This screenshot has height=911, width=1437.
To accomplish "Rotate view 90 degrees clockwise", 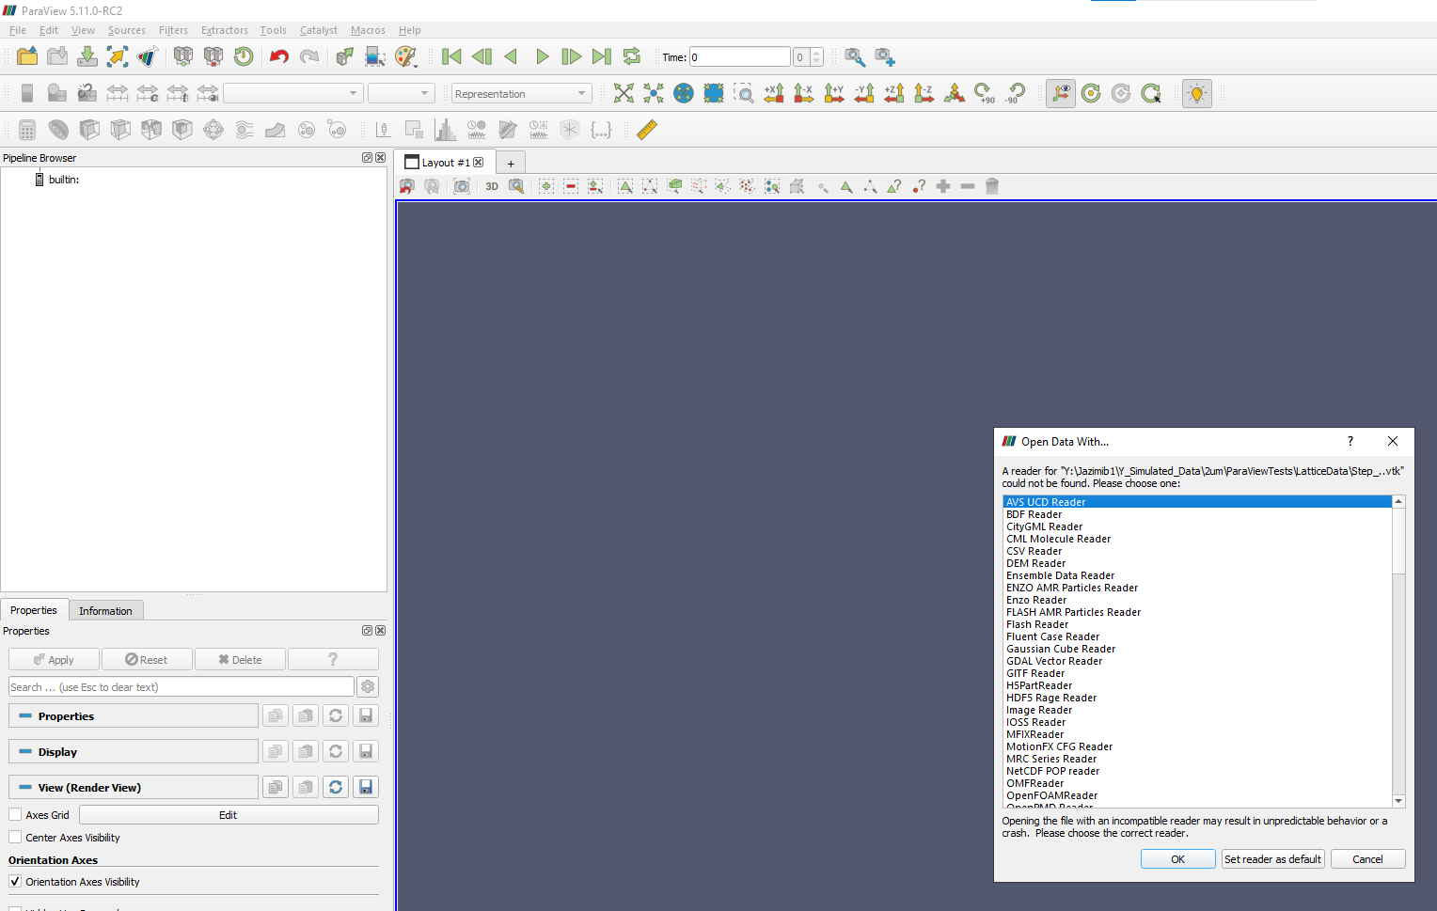I will click(x=985, y=93).
